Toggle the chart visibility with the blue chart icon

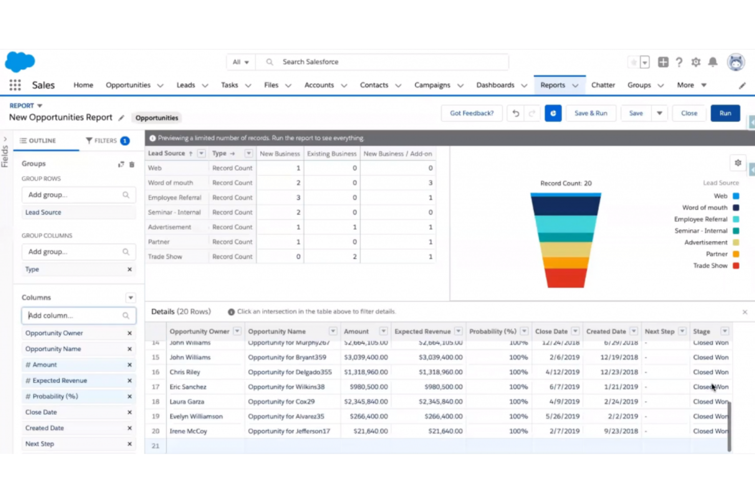[553, 113]
